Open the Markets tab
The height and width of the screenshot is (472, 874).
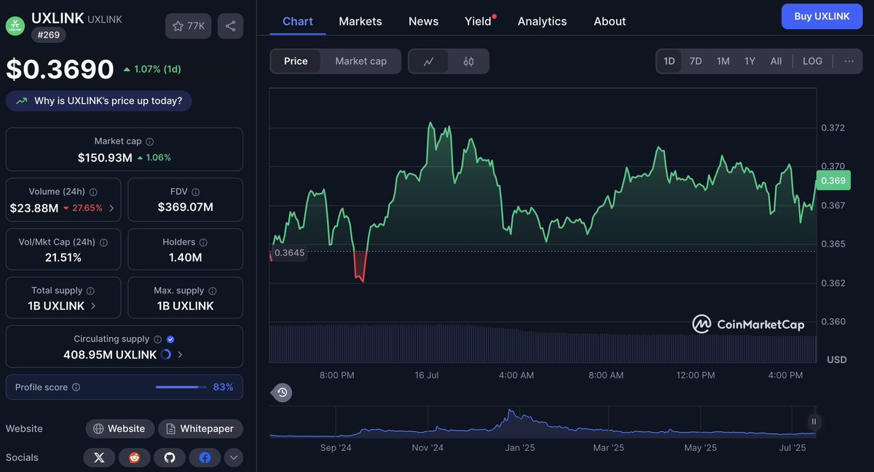click(x=361, y=21)
